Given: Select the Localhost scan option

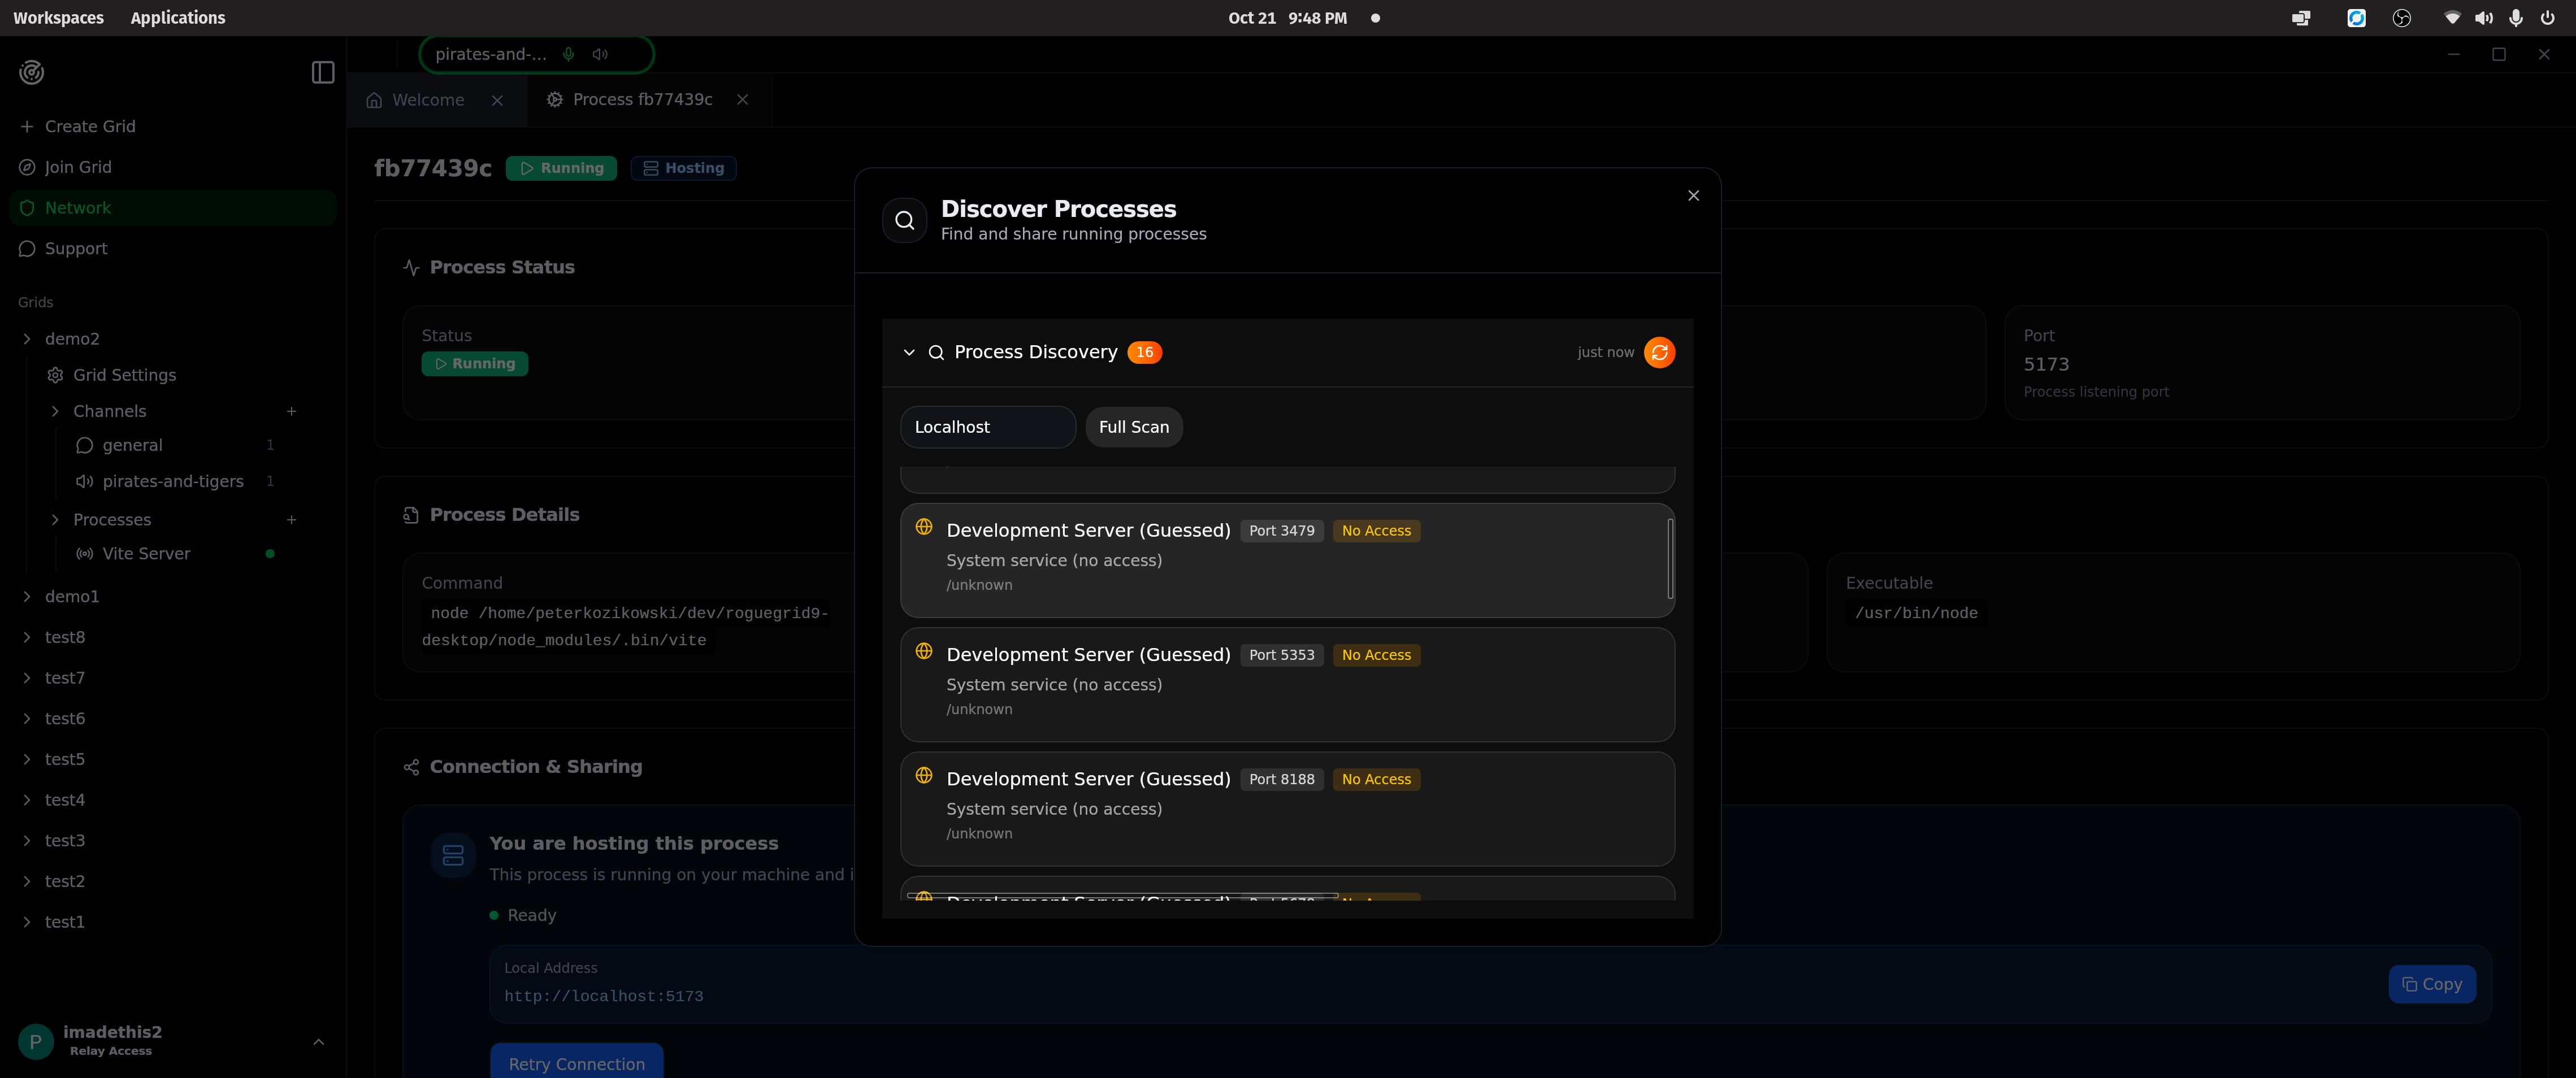Looking at the screenshot, I should [x=987, y=427].
